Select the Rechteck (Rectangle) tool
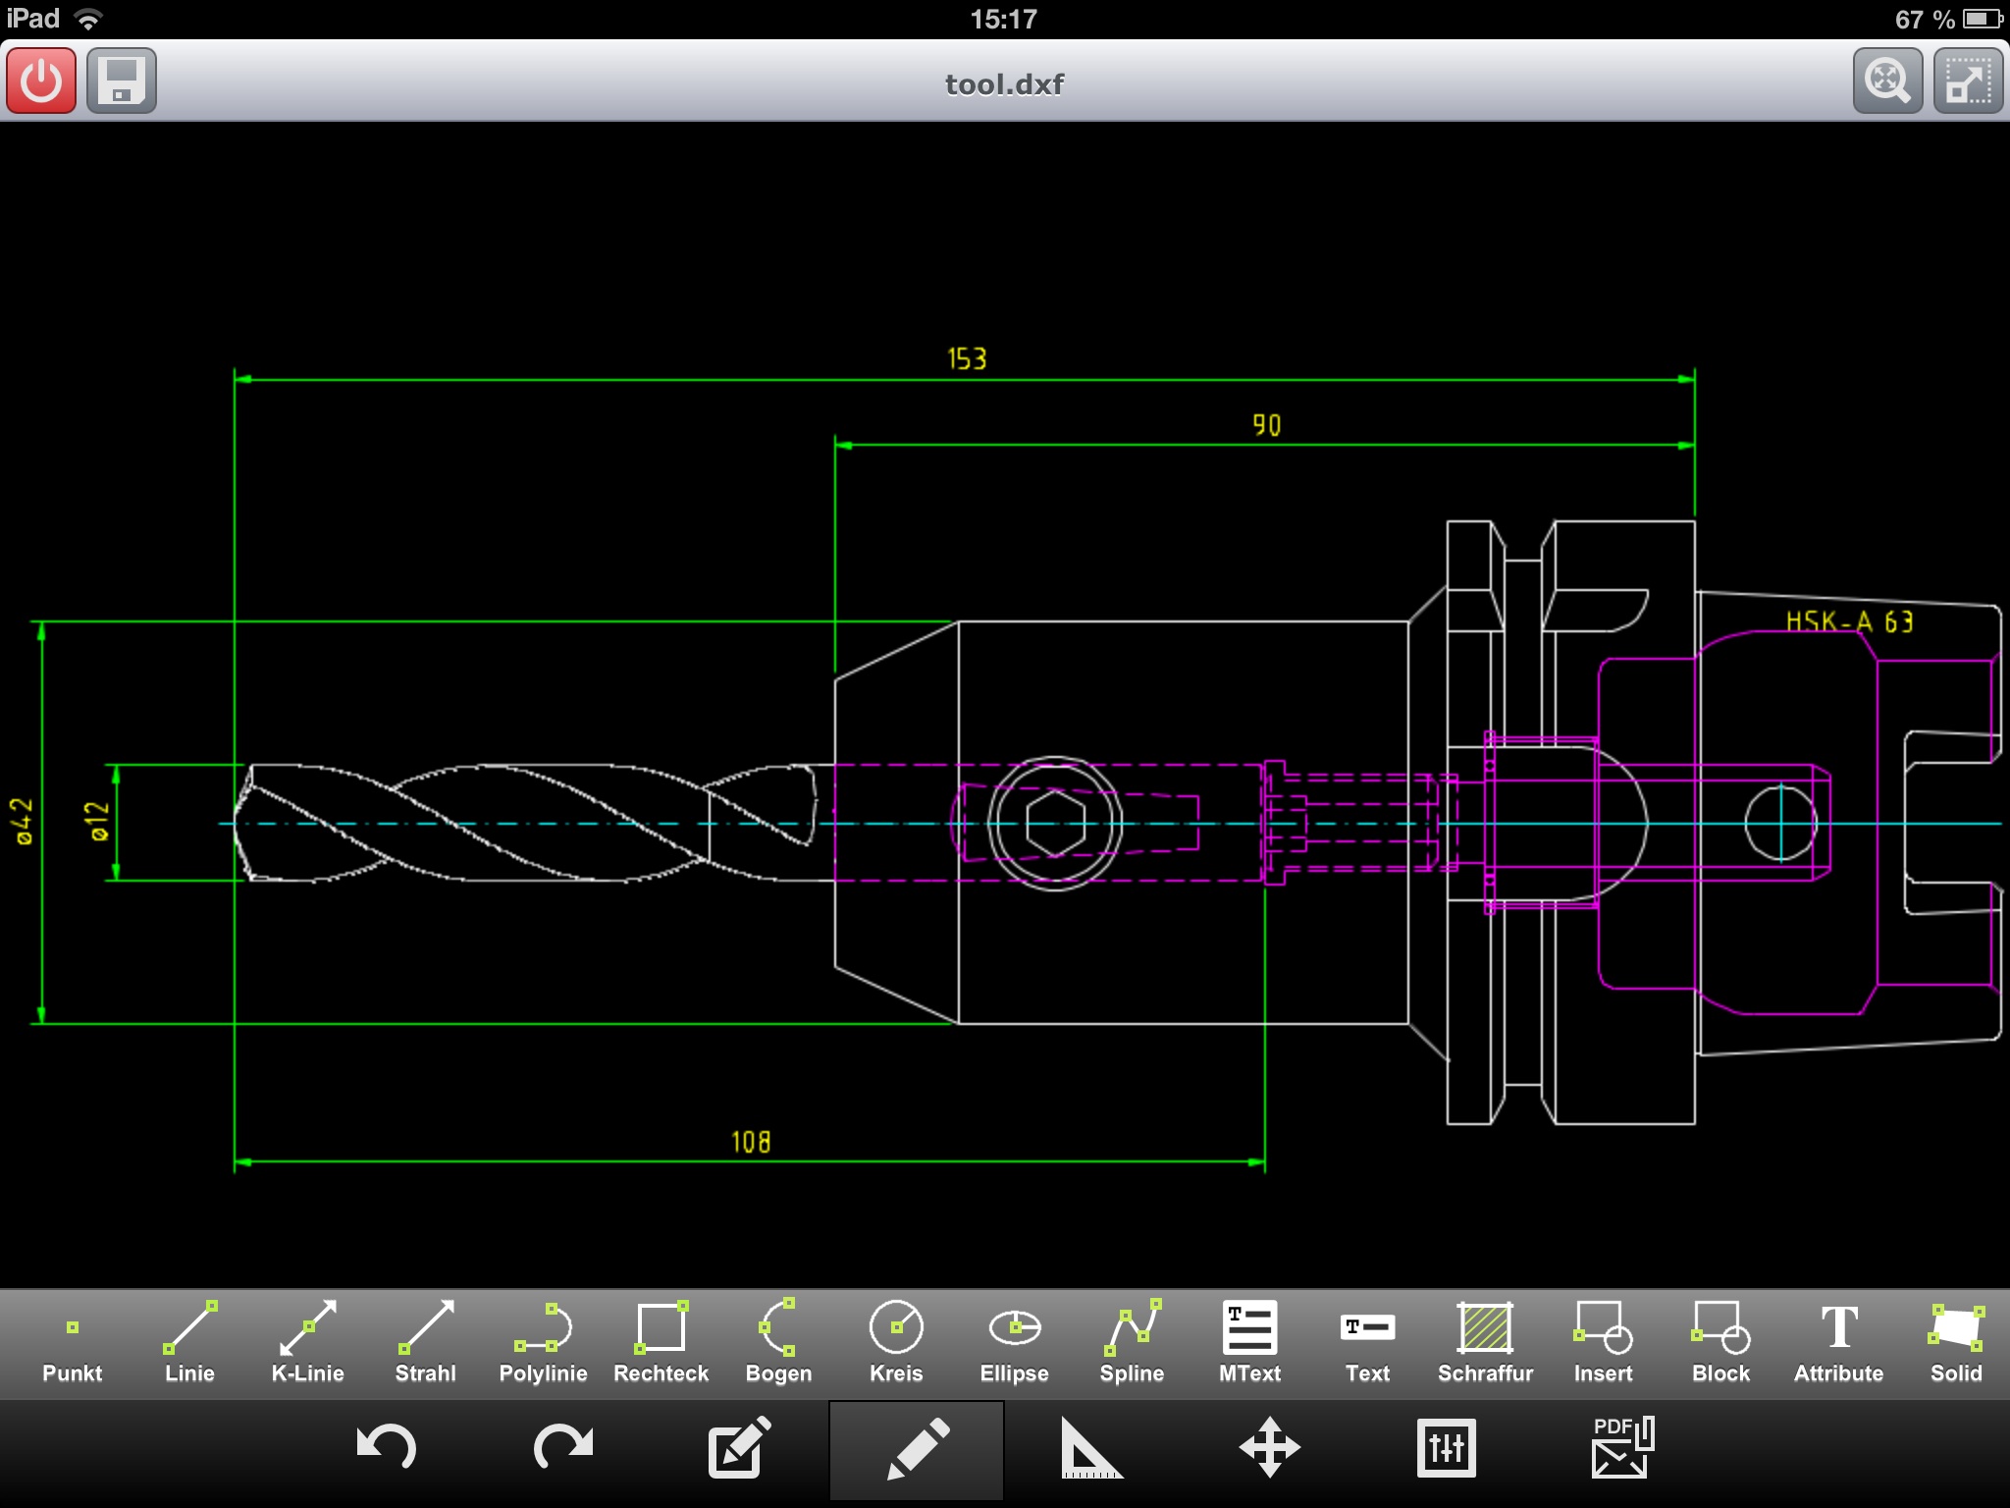The height and width of the screenshot is (1508, 2010). click(x=661, y=1345)
